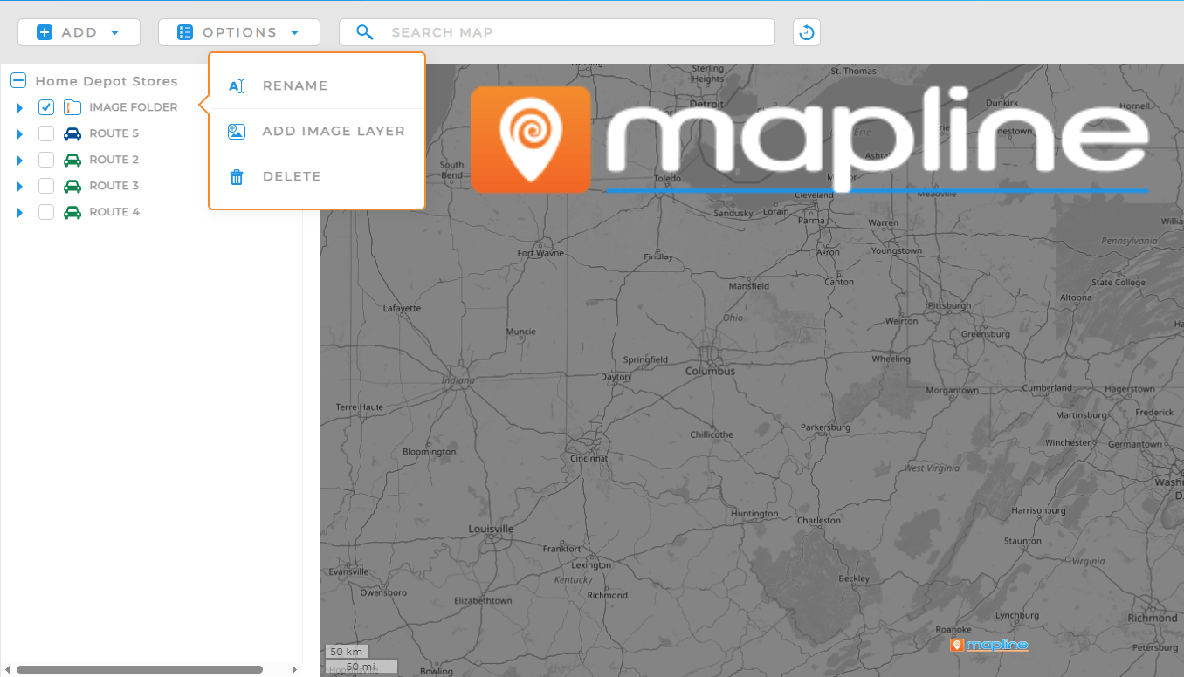The height and width of the screenshot is (677, 1184).
Task: Open the ADD dropdown arrow
Action: [x=114, y=32]
